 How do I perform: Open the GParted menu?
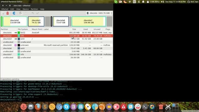(5, 9)
